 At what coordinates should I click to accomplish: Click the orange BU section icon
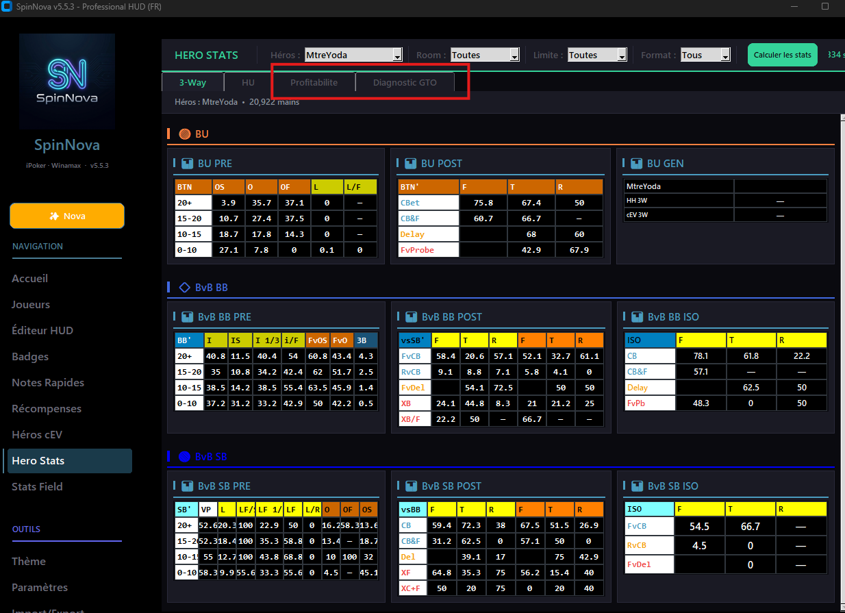(184, 134)
